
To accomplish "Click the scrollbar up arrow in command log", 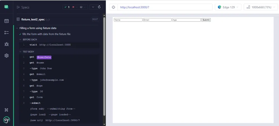I will [x=104, y=15].
